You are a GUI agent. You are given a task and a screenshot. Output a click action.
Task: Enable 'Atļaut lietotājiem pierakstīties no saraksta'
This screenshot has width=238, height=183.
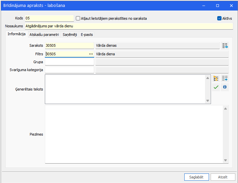pos(78,18)
